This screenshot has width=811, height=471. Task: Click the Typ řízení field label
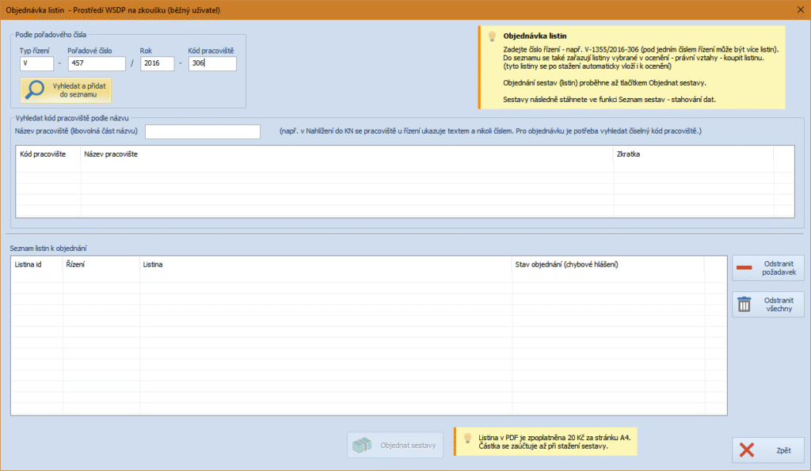click(x=35, y=51)
